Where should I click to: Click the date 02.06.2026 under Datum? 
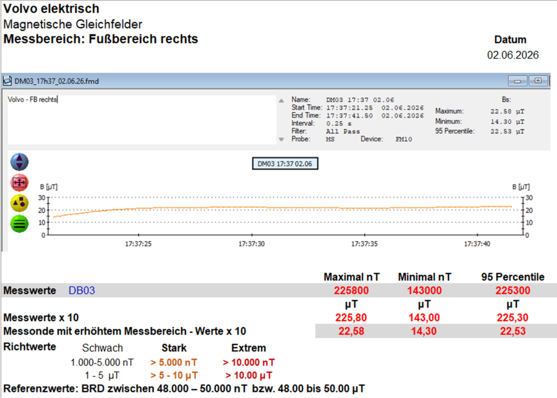512,55
